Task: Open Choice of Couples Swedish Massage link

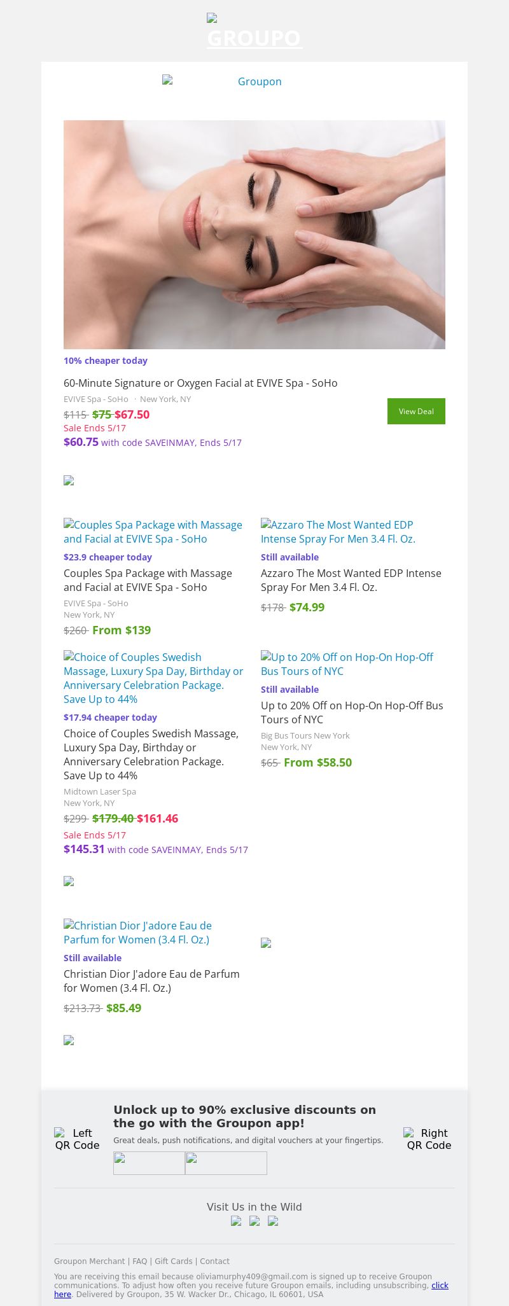Action: (x=153, y=678)
